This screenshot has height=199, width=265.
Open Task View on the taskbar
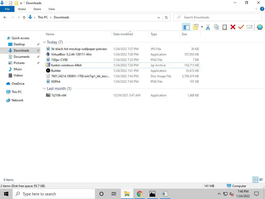pos(114,194)
